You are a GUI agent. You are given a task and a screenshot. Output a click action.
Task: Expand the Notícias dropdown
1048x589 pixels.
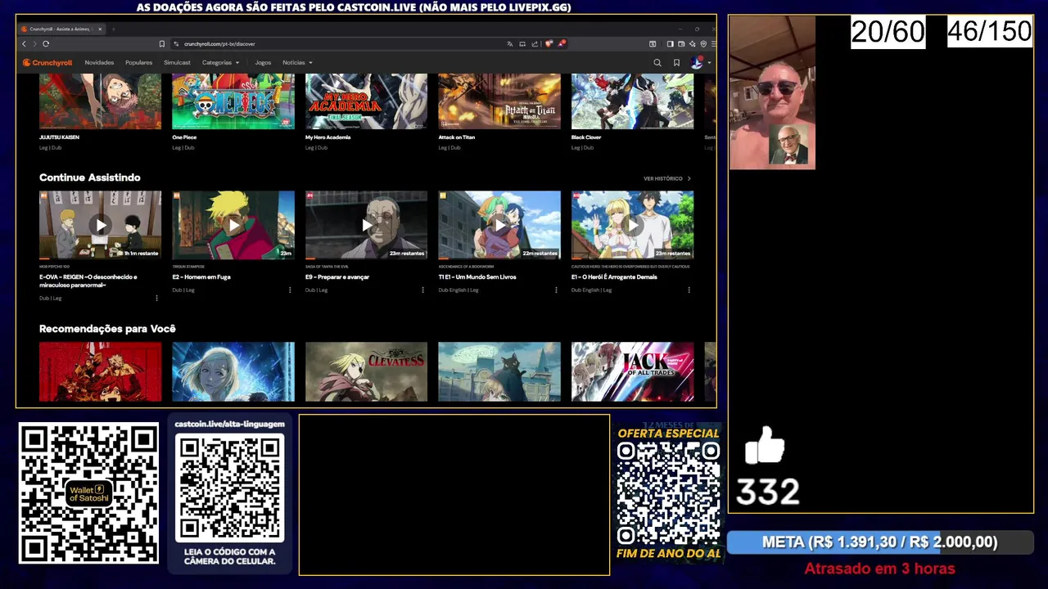pos(297,62)
